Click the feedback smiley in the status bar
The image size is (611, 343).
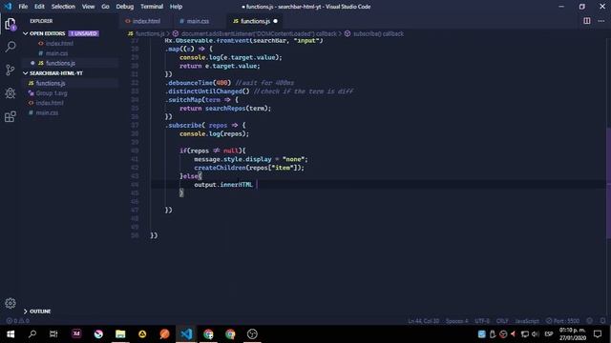[590, 321]
